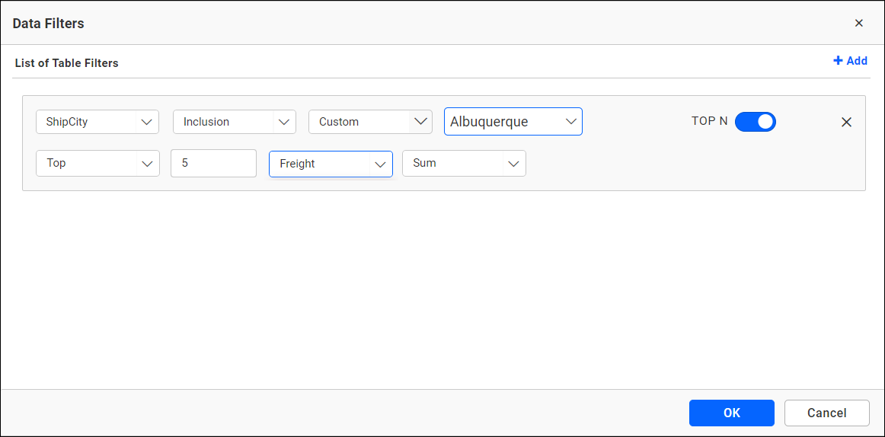Click the chevron arrow in the Top box
Image resolution: width=885 pixels, height=437 pixels.
(147, 164)
